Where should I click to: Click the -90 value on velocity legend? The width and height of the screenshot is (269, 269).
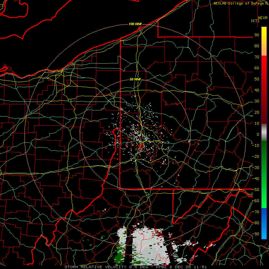click(x=256, y=234)
